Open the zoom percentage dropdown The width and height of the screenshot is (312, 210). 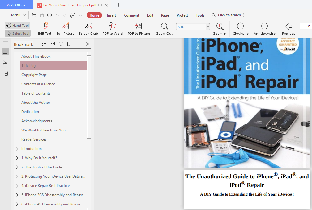(208, 27)
